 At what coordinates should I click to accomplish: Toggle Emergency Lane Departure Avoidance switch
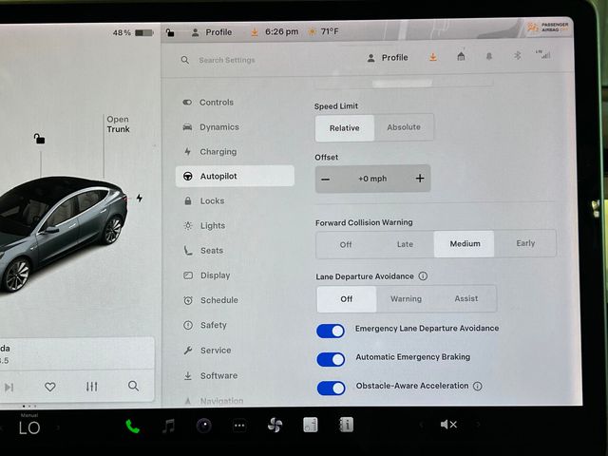(331, 332)
